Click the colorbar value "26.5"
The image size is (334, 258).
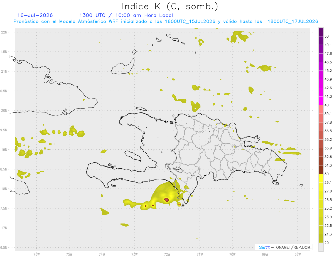[x=328, y=200]
